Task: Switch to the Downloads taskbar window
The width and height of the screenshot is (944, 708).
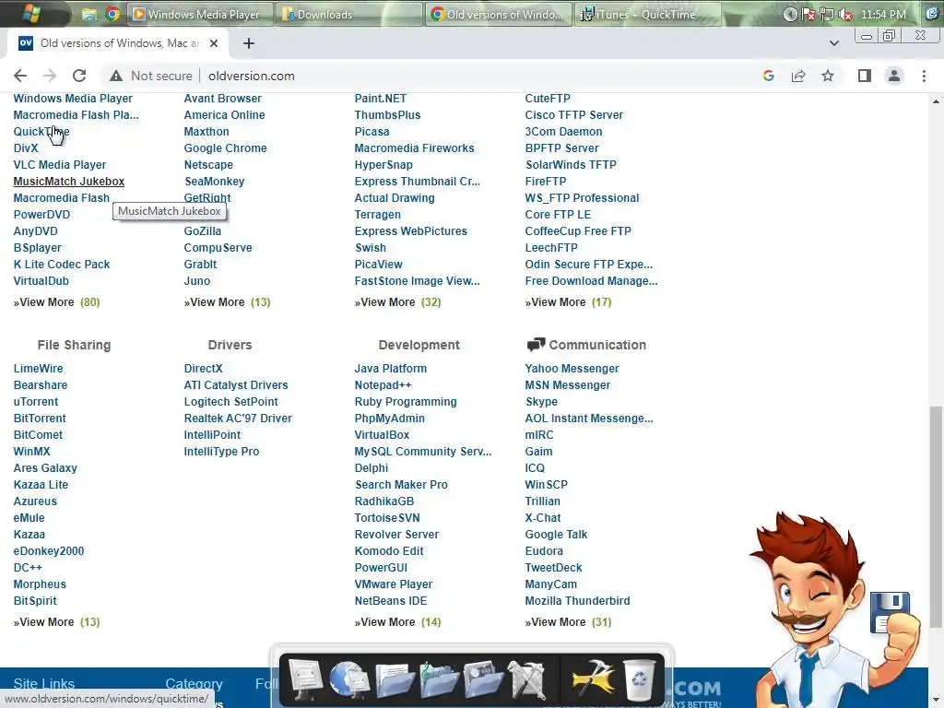Action: 349,14
